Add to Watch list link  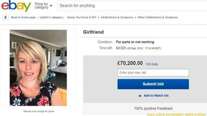point(156,96)
